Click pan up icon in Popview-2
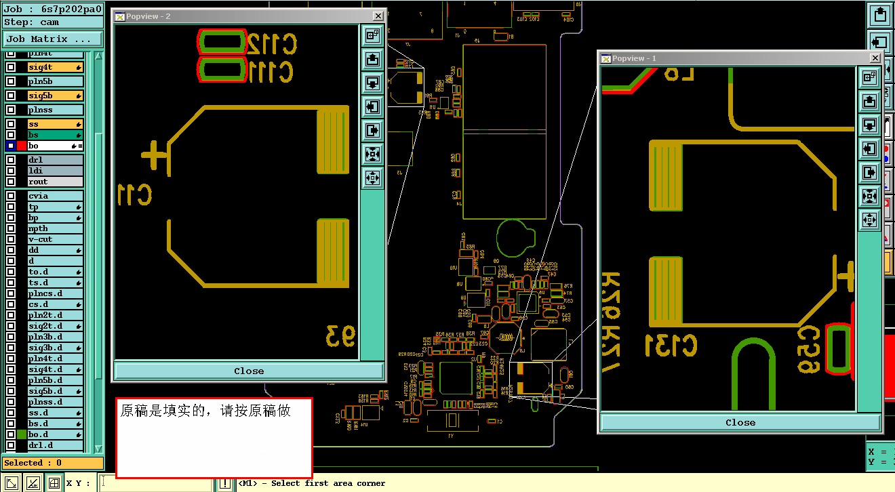Image resolution: width=895 pixels, height=492 pixels. pyautogui.click(x=372, y=59)
